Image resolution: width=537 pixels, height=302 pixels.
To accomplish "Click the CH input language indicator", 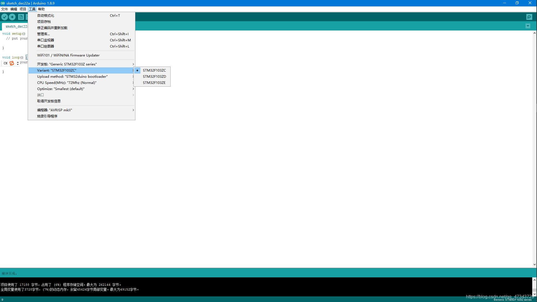I will coord(6,63).
